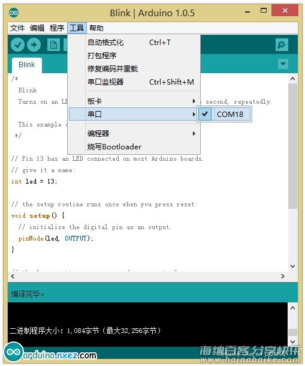Maximize the Arduino window
This screenshot has height=366, width=305.
(x=264, y=11)
